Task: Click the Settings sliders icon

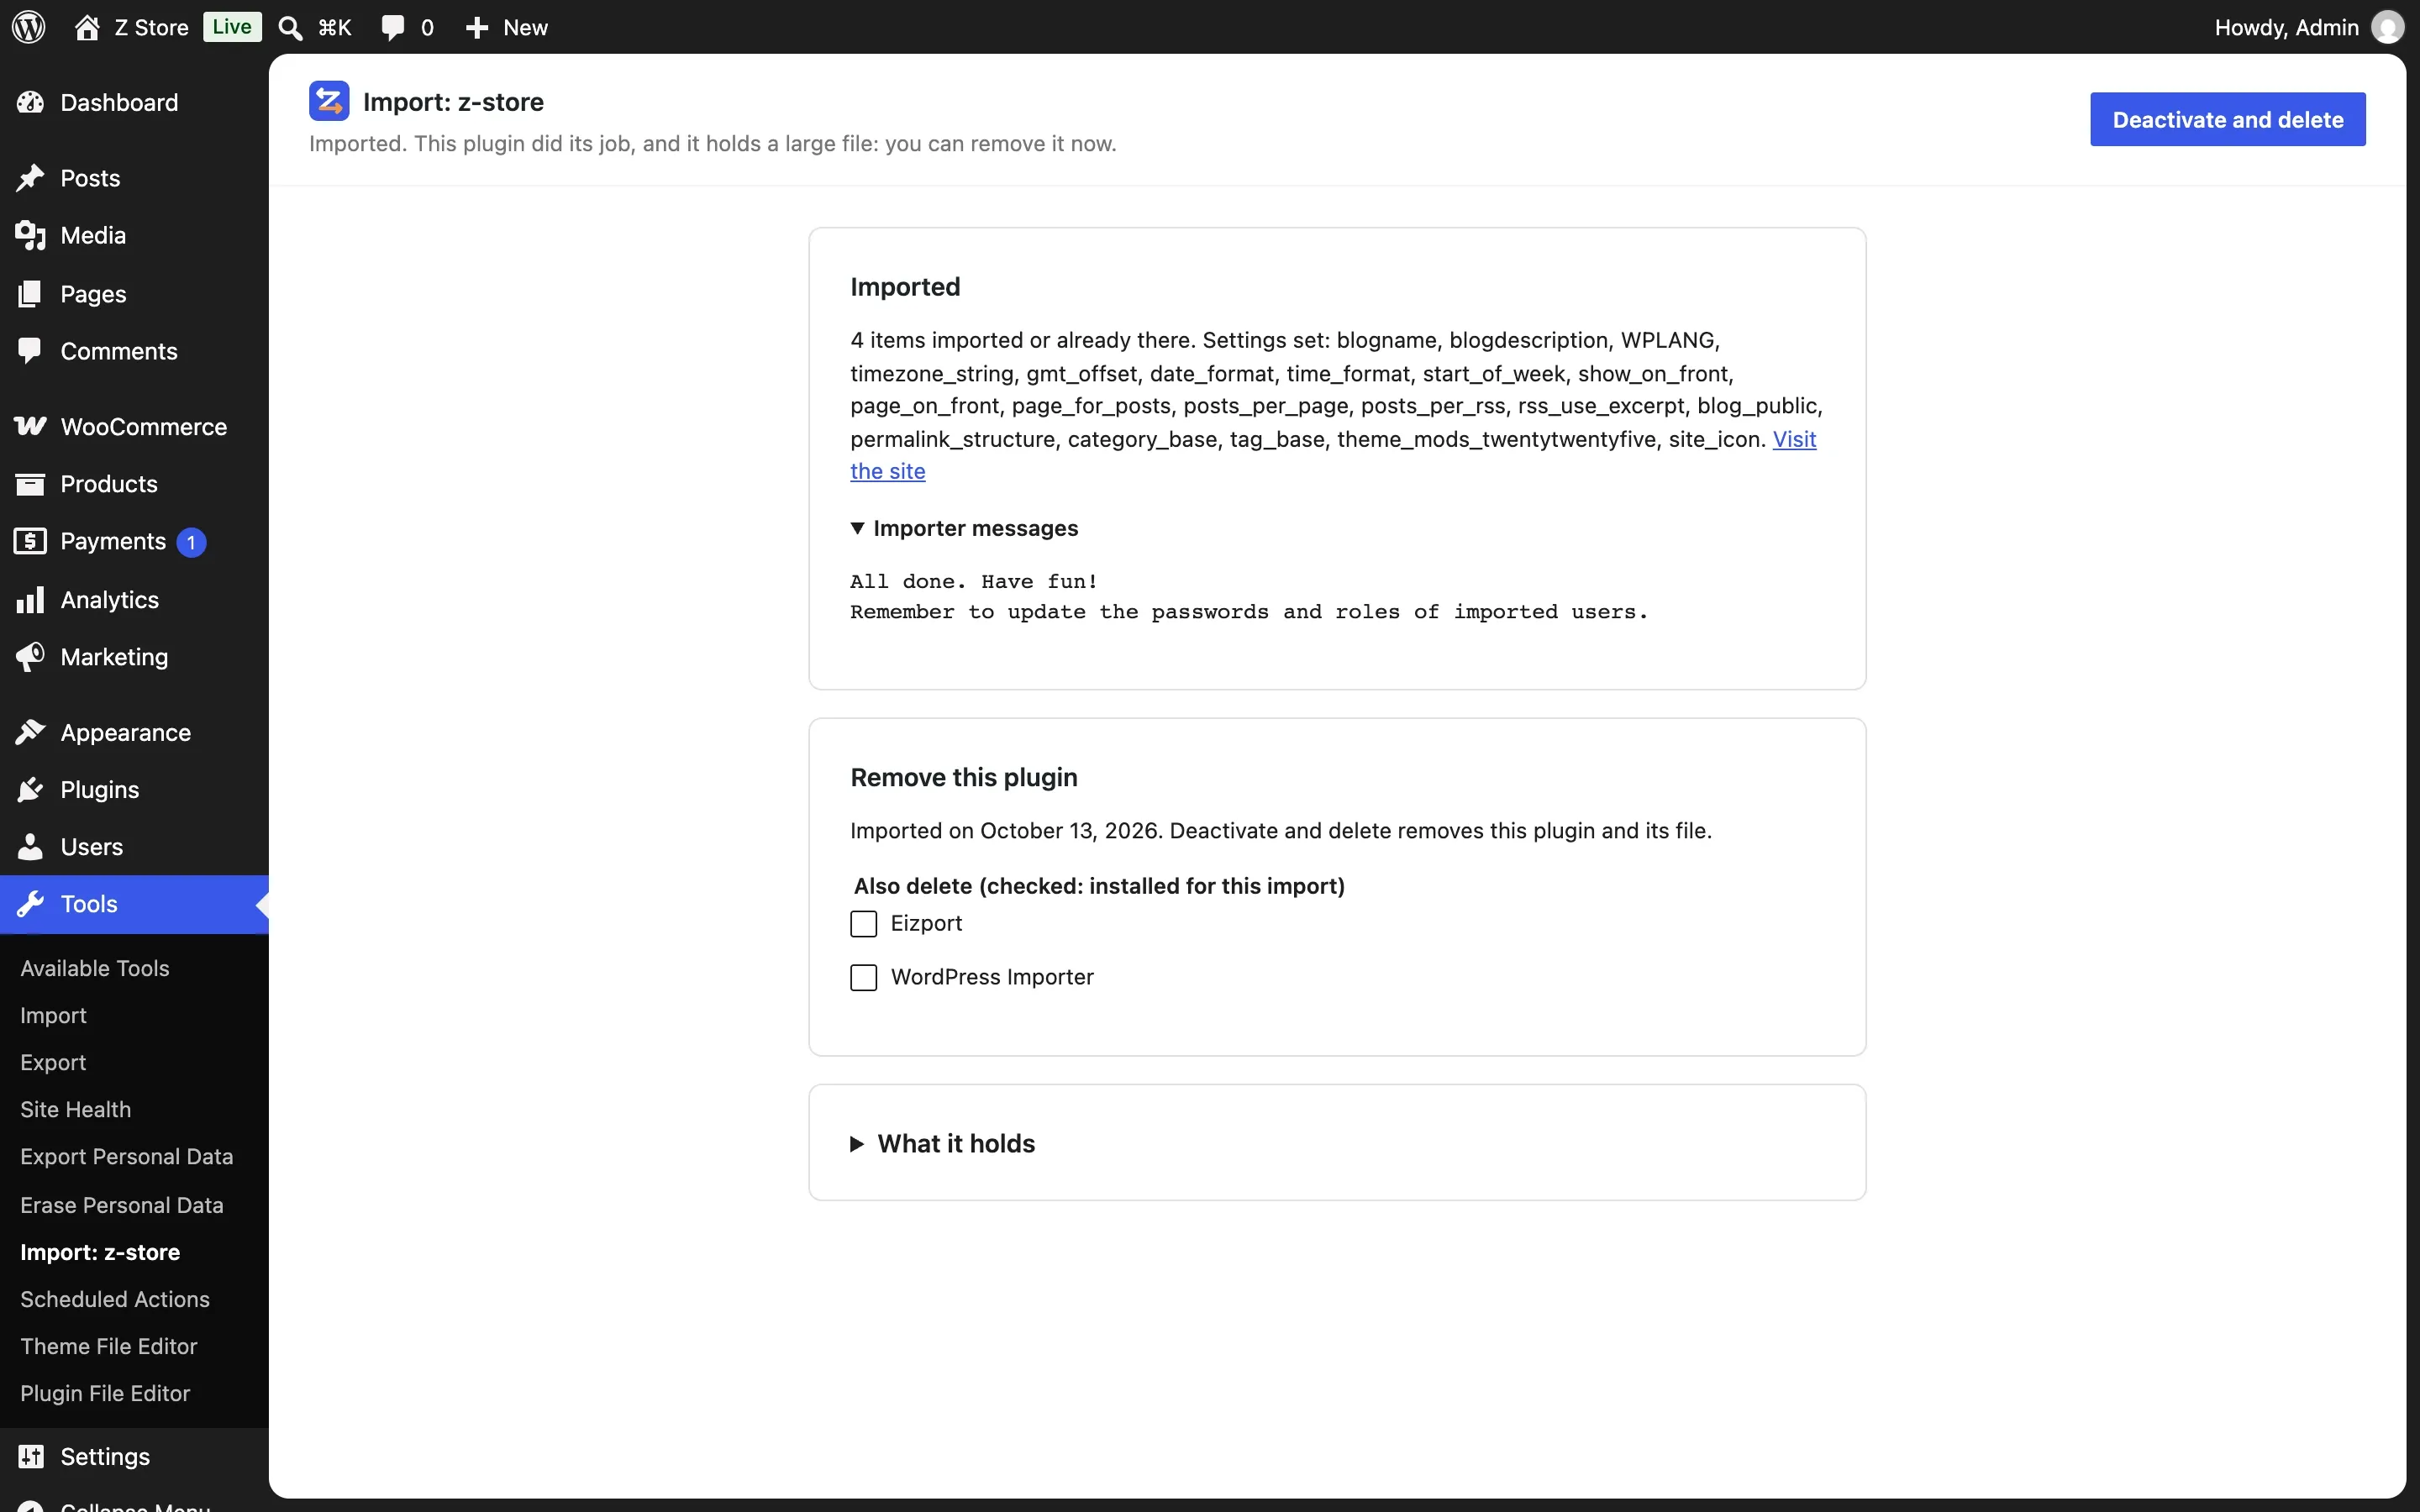Action: point(31,1456)
